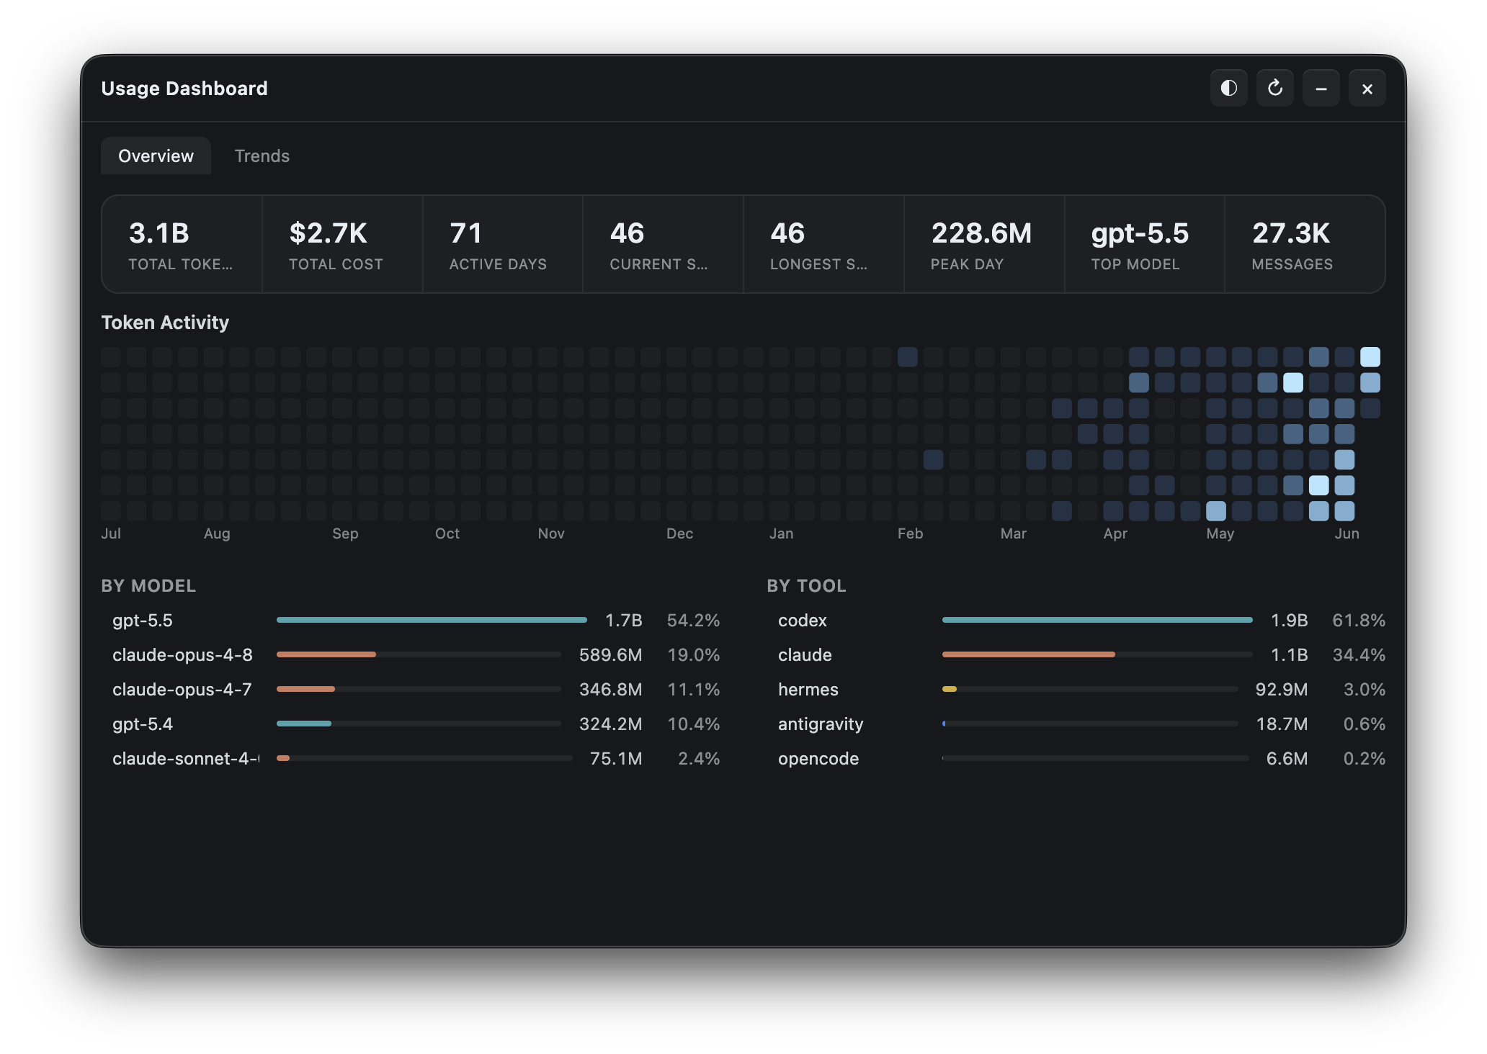
Task: Click the Feb month label on heatmap
Action: [910, 533]
